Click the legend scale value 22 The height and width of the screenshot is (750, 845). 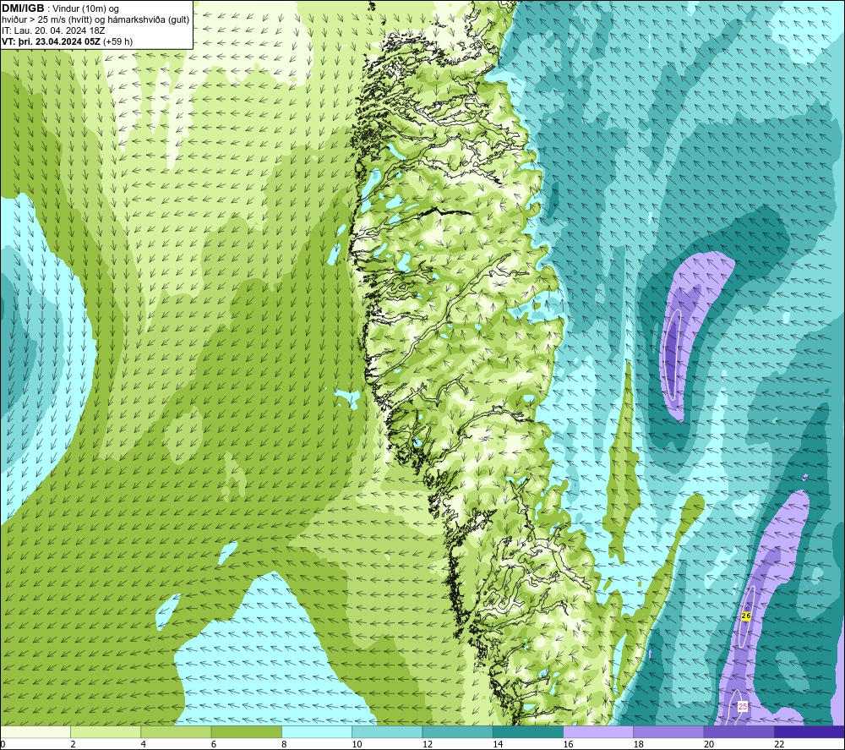click(779, 745)
